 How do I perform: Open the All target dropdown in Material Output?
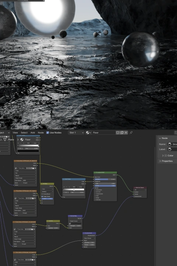(x=140, y=190)
